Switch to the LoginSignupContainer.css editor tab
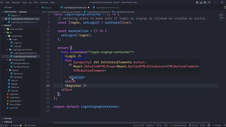226x127 pixels. click(107, 7)
